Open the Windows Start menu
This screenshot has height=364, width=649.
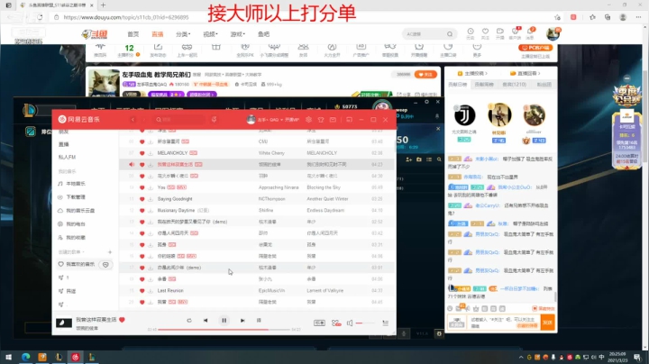(9, 357)
